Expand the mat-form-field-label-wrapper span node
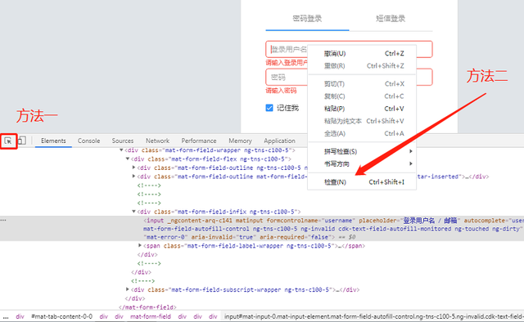Viewport: 524px width, 322px height. (x=140, y=246)
